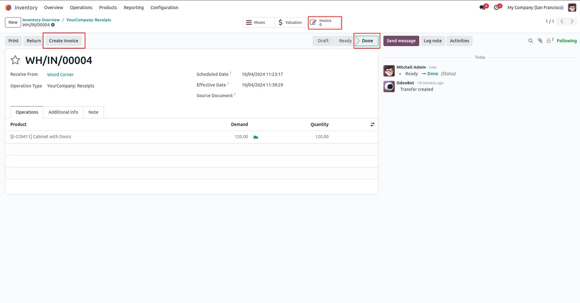Click the Inventory app name in the top bar
This screenshot has width=580, height=303.
coord(26,8)
